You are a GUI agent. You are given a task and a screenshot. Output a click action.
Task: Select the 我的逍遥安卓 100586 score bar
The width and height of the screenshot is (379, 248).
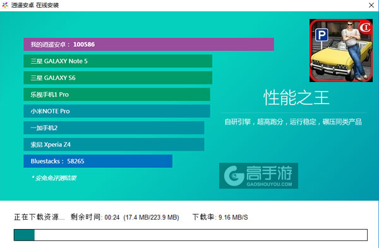click(x=148, y=44)
